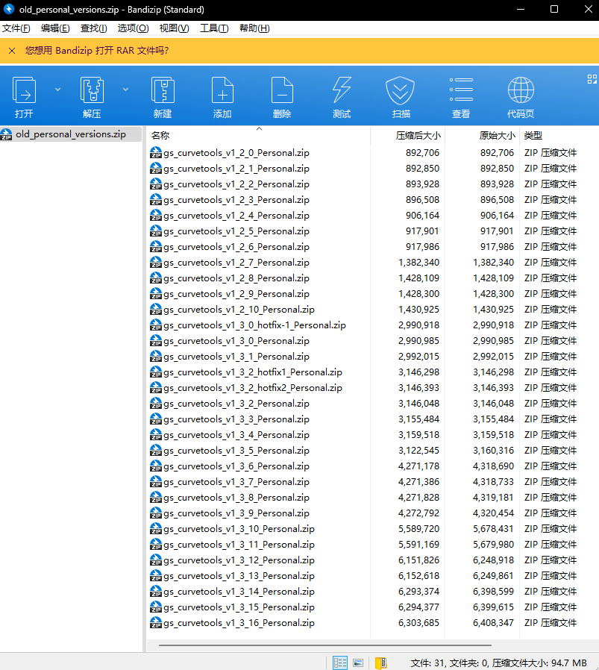Expand the 打开 dropdown arrow
The height and width of the screenshot is (670, 599).
(x=57, y=90)
